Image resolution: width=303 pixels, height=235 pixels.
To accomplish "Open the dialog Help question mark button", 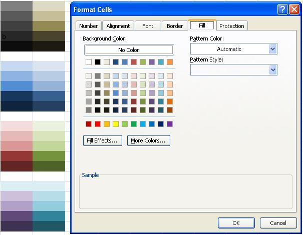I will pos(282,9).
